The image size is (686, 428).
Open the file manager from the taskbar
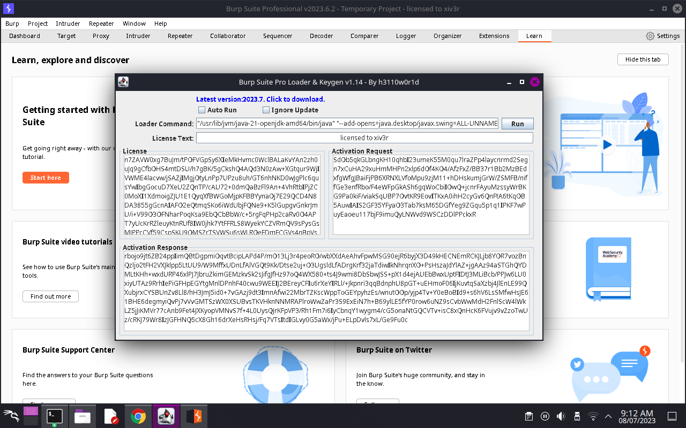83,416
